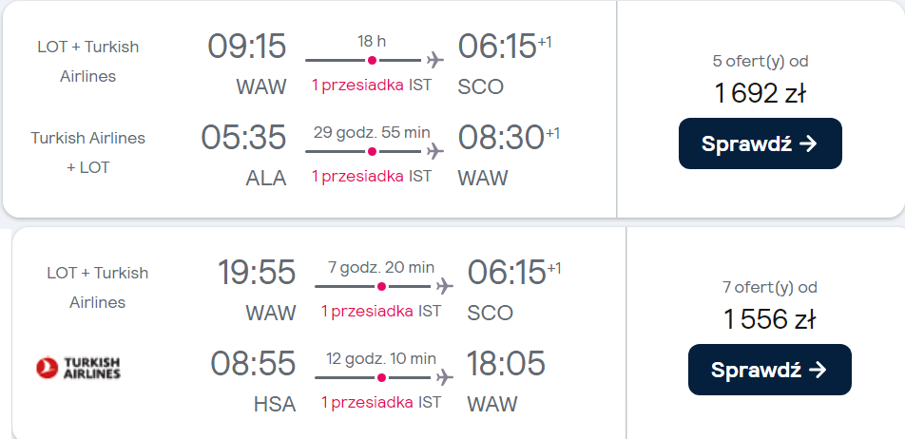
Task: Click airplane icon on WAW to SCO 18 h flight
Action: [x=435, y=60]
